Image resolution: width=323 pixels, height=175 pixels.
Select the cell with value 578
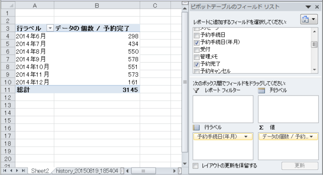click(x=97, y=59)
